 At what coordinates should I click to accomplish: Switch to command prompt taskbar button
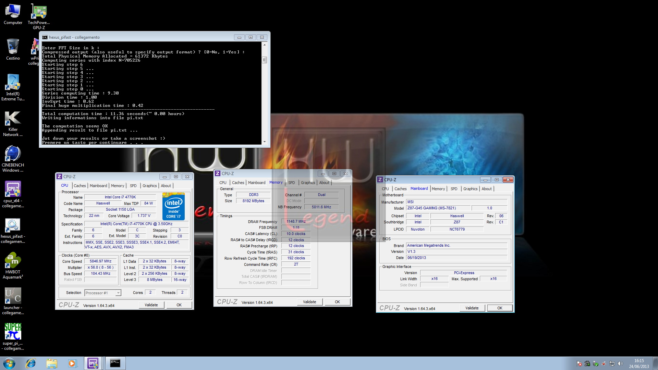point(115,363)
